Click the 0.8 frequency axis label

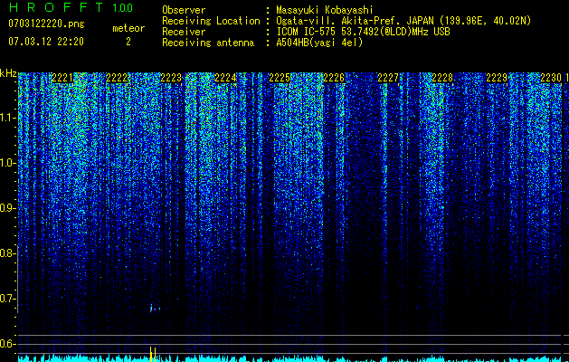click(x=6, y=253)
